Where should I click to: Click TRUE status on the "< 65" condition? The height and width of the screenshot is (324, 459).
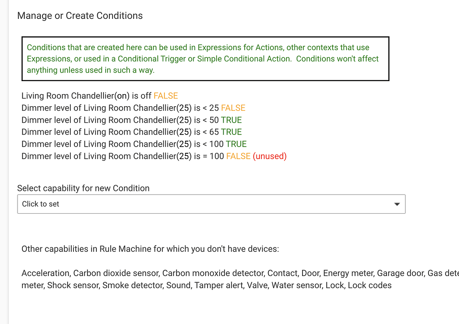231,132
